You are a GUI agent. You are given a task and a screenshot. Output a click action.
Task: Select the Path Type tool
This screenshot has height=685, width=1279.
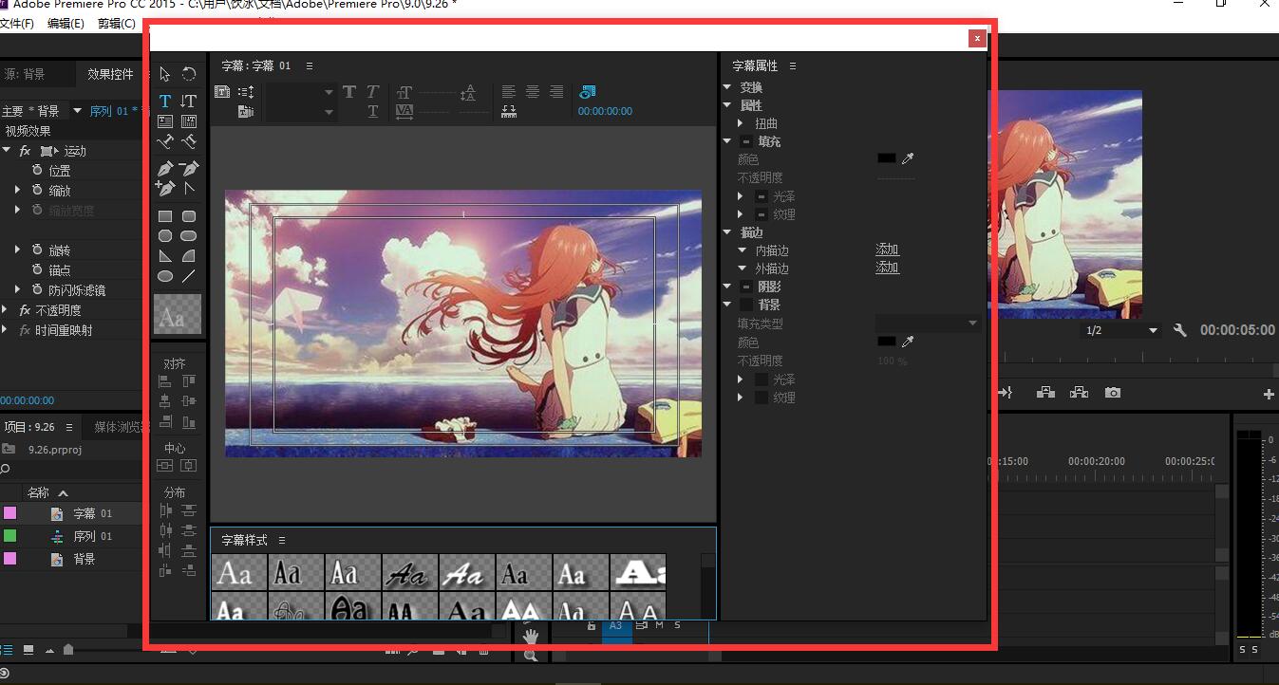[165, 141]
